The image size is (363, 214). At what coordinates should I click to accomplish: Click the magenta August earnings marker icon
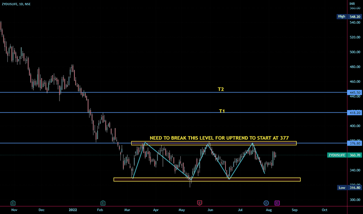pos(277,203)
